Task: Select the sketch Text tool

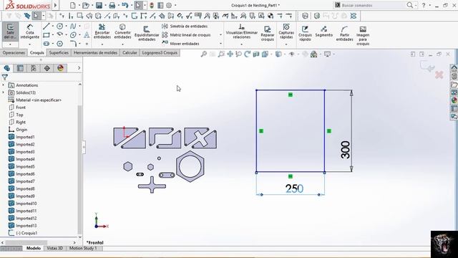Action: (87, 35)
